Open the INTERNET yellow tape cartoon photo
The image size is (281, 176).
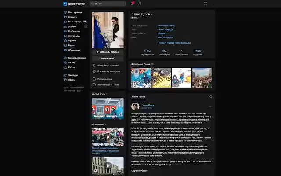pyautogui.click(x=161, y=77)
